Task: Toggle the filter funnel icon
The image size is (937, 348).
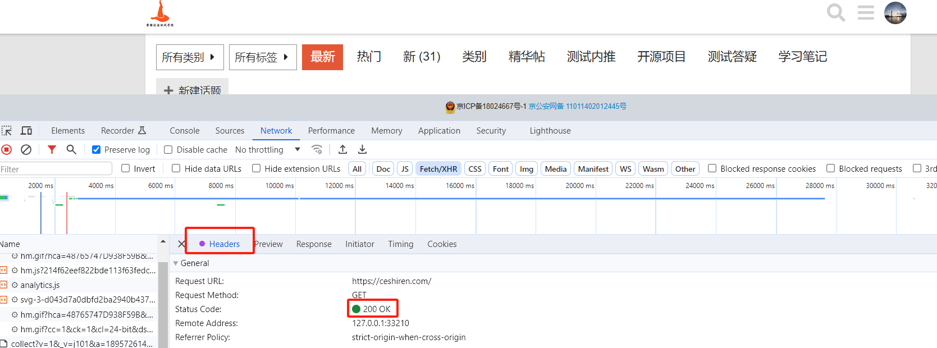Action: click(52, 149)
